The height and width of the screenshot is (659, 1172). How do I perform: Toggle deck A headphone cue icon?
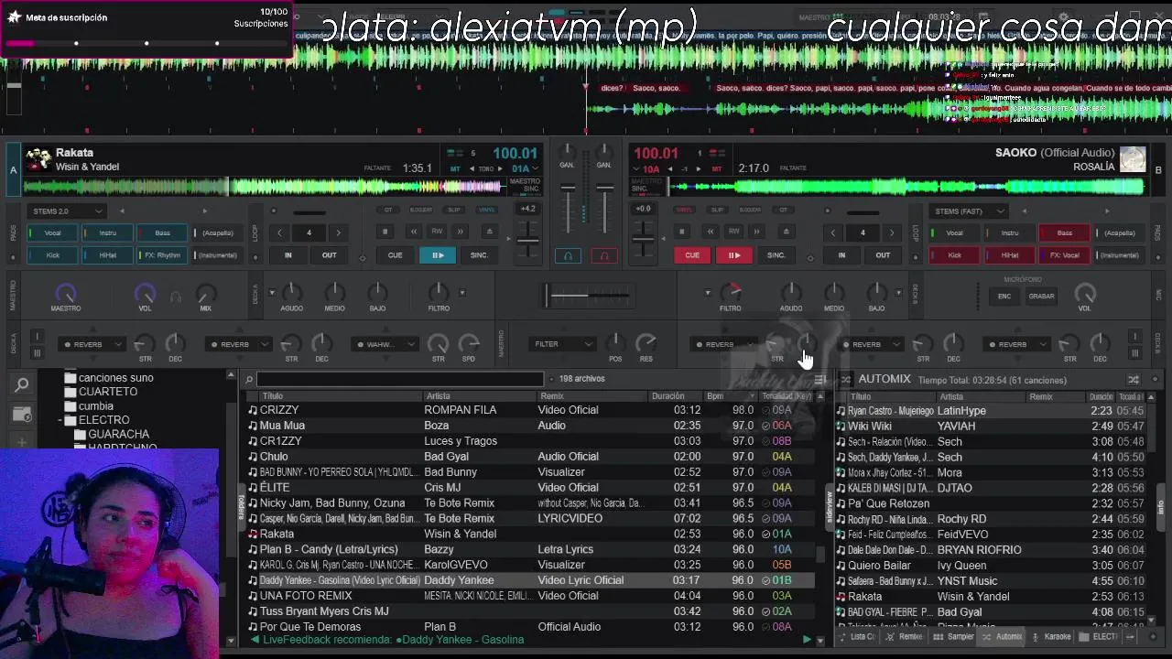(x=568, y=255)
